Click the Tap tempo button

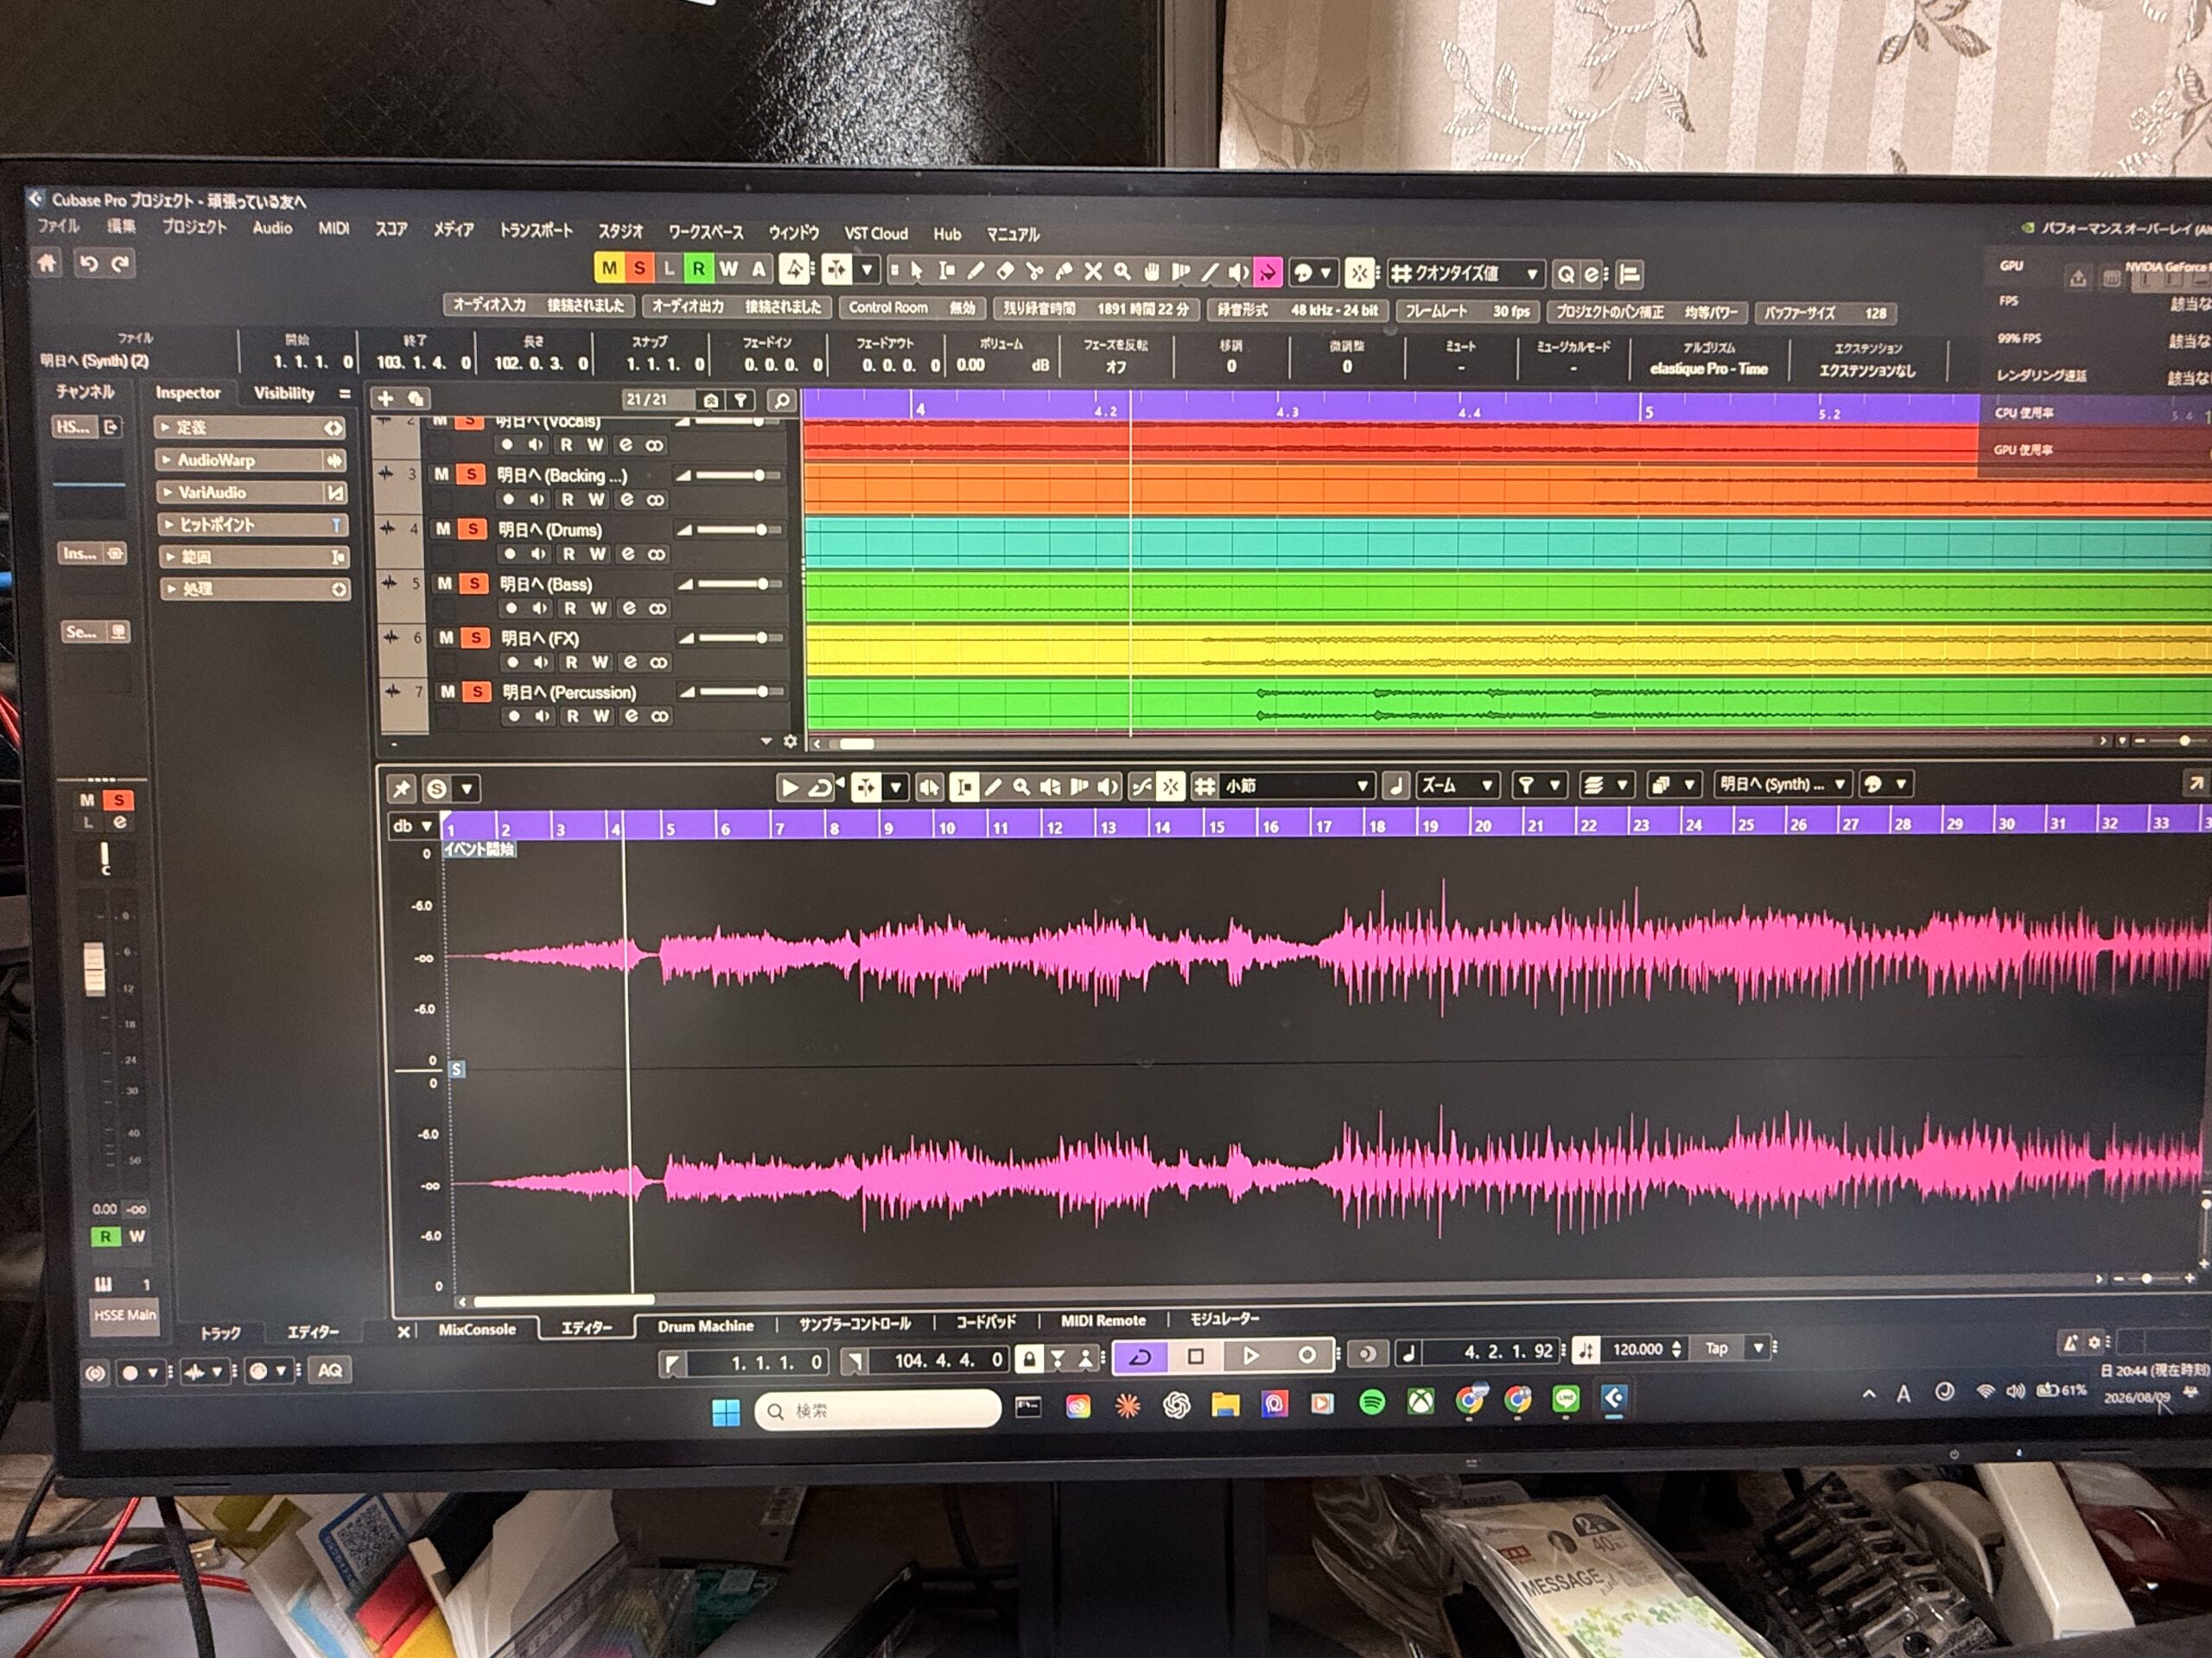pyautogui.click(x=1716, y=1348)
